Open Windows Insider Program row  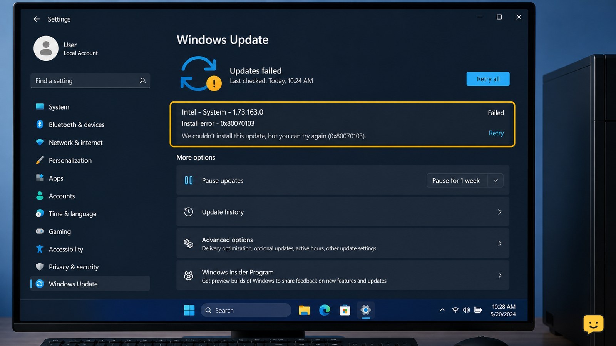[343, 275]
